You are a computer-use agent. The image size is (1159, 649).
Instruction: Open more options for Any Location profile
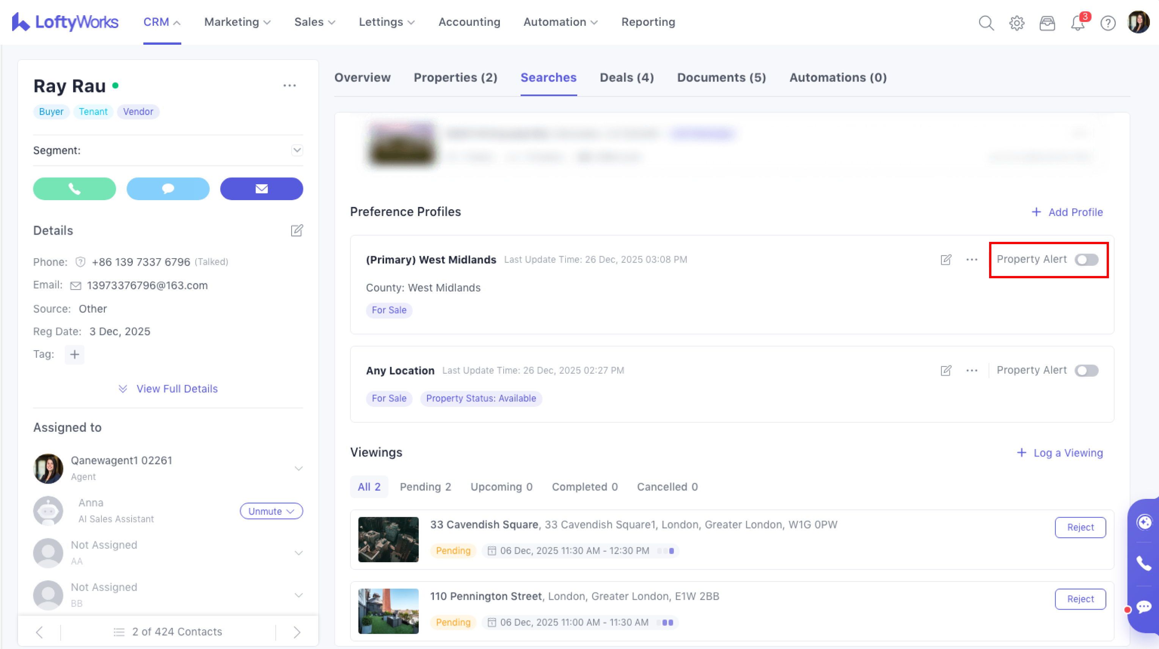972,371
